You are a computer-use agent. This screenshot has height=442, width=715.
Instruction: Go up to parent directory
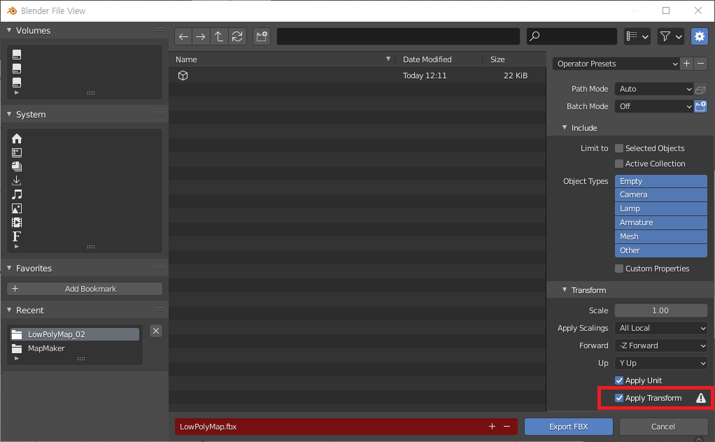219,36
